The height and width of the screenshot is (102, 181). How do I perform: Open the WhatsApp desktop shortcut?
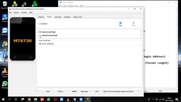[x=5, y=85]
